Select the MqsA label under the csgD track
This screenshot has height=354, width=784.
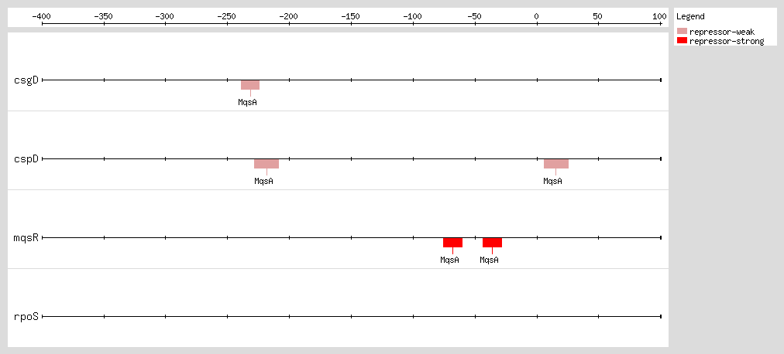[247, 102]
